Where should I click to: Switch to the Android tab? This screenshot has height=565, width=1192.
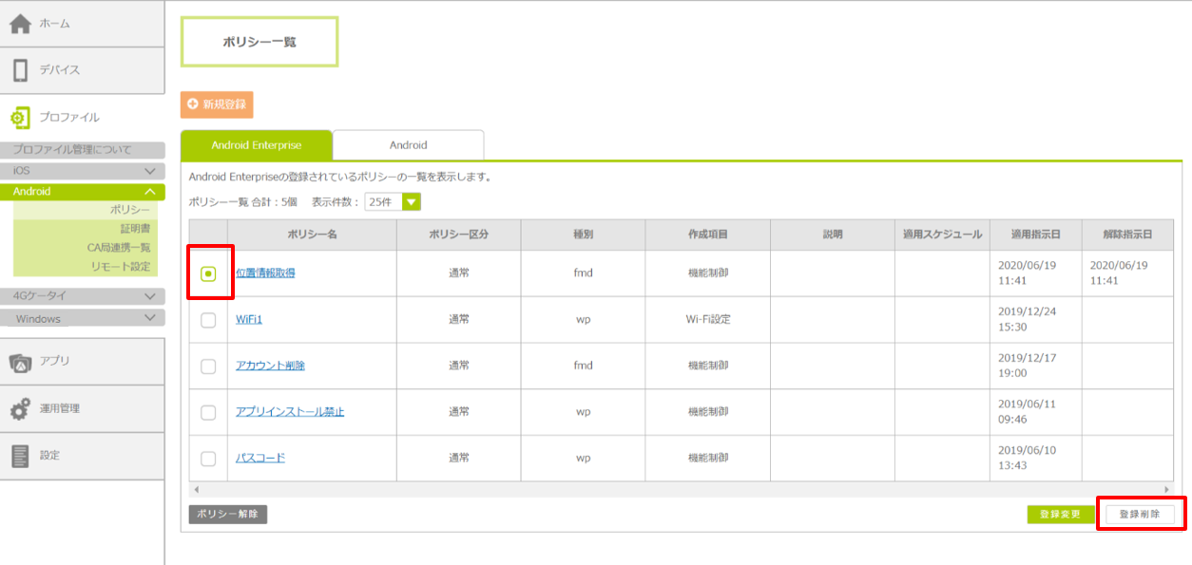[408, 145]
